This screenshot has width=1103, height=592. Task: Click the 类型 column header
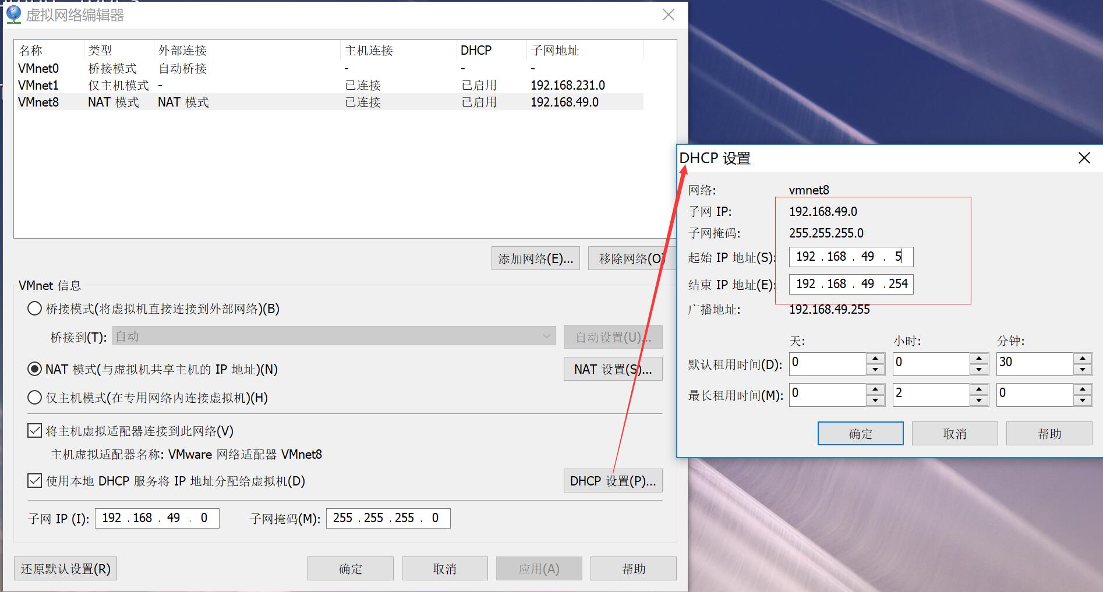119,50
